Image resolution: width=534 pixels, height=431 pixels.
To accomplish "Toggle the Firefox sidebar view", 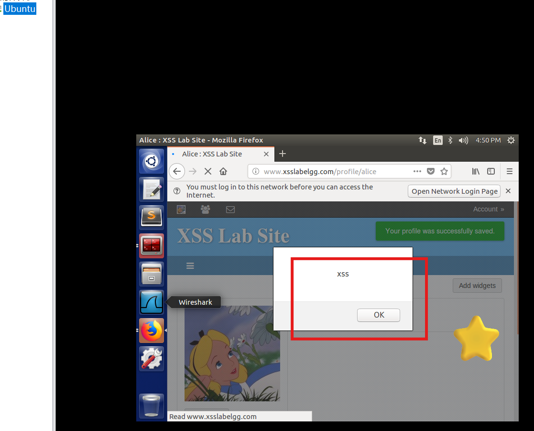I will [x=491, y=171].
